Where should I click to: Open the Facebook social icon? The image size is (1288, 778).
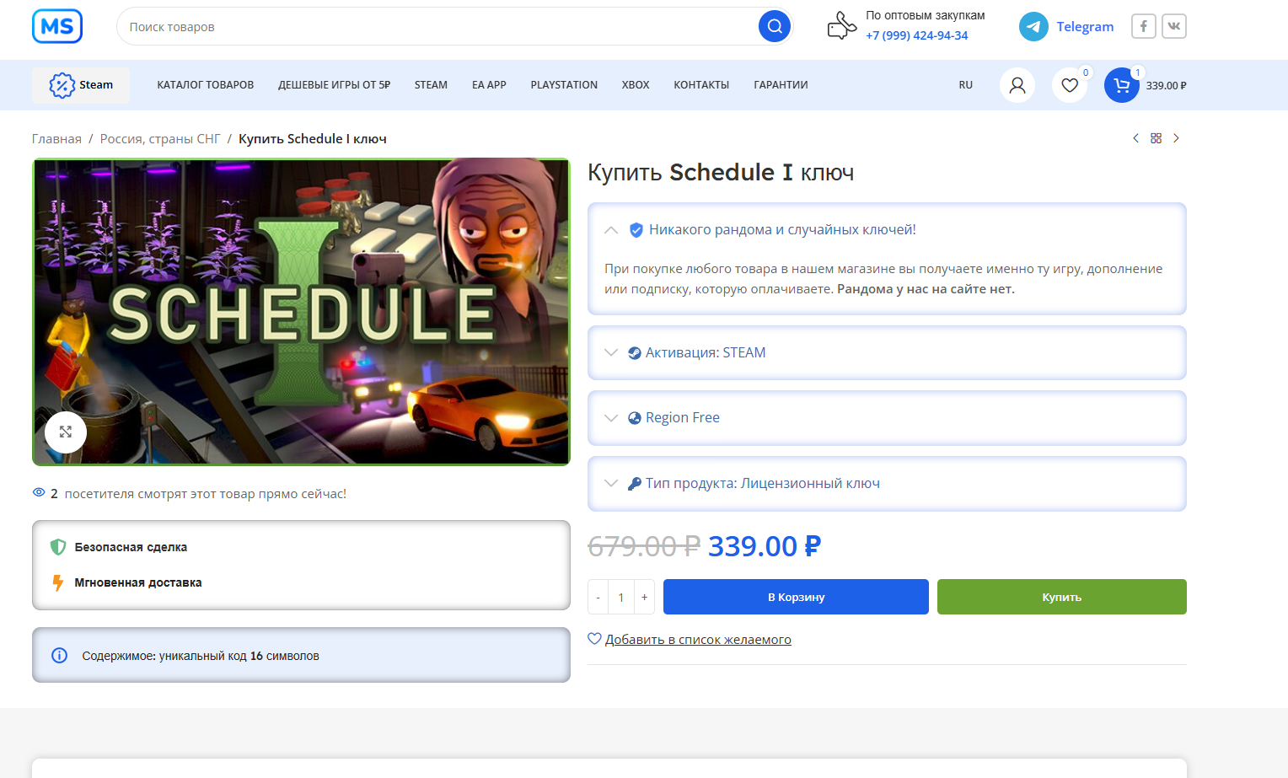1143,26
